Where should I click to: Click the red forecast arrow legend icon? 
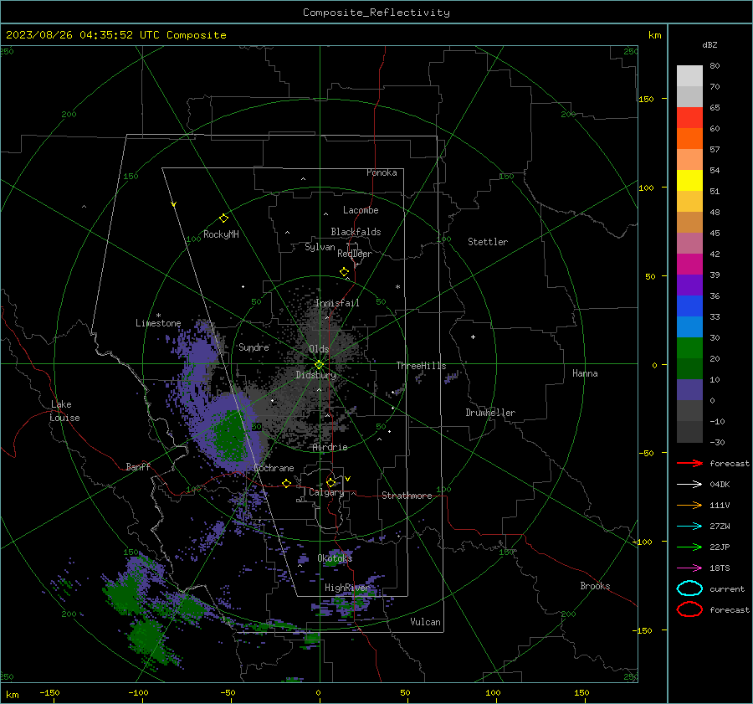689,463
